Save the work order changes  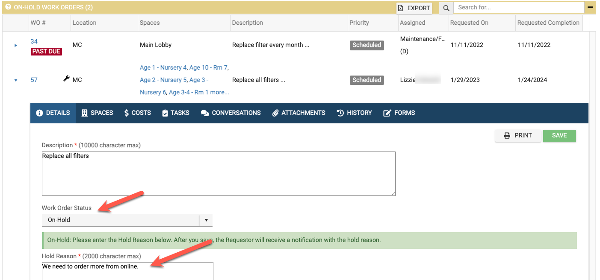[559, 135]
